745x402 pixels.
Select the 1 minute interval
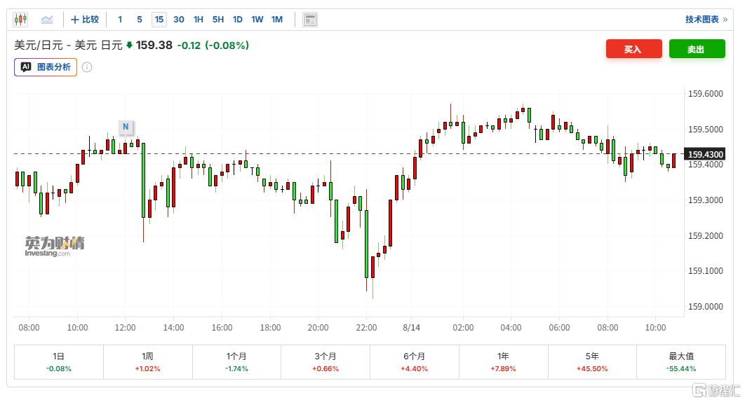click(120, 20)
